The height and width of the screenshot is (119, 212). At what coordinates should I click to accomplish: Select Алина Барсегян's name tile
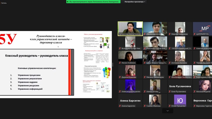coord(130,100)
